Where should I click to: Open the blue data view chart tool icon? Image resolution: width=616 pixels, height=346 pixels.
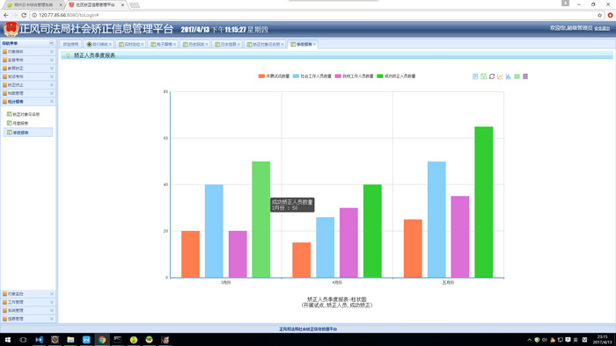tap(475, 76)
